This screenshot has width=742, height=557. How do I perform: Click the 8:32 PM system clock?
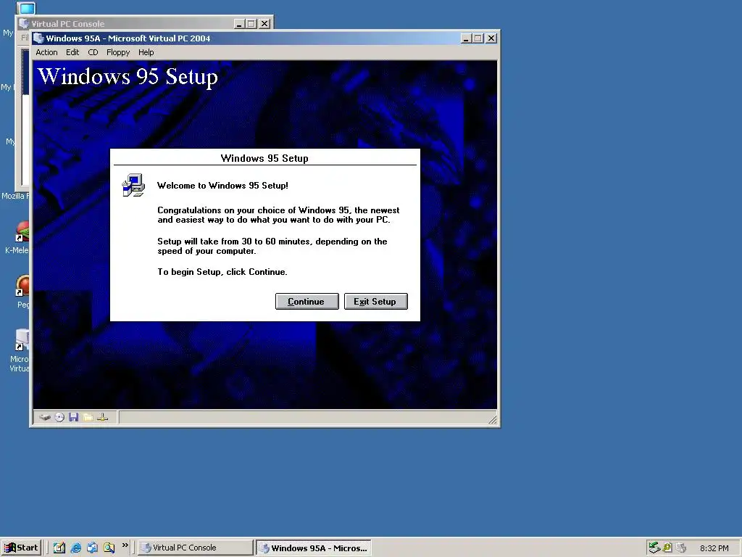coord(714,548)
